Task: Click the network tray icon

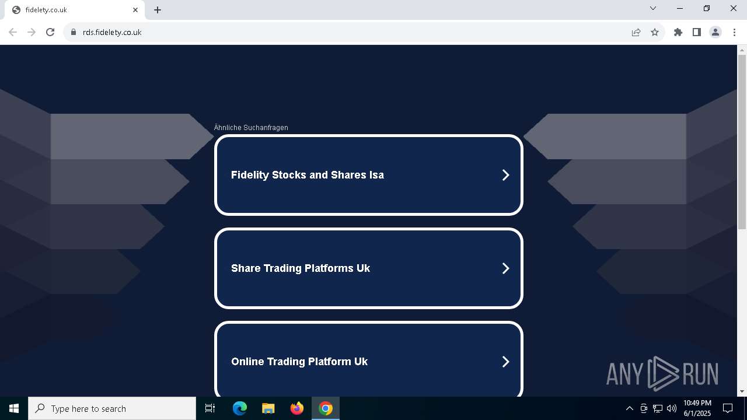Action: pyautogui.click(x=658, y=408)
